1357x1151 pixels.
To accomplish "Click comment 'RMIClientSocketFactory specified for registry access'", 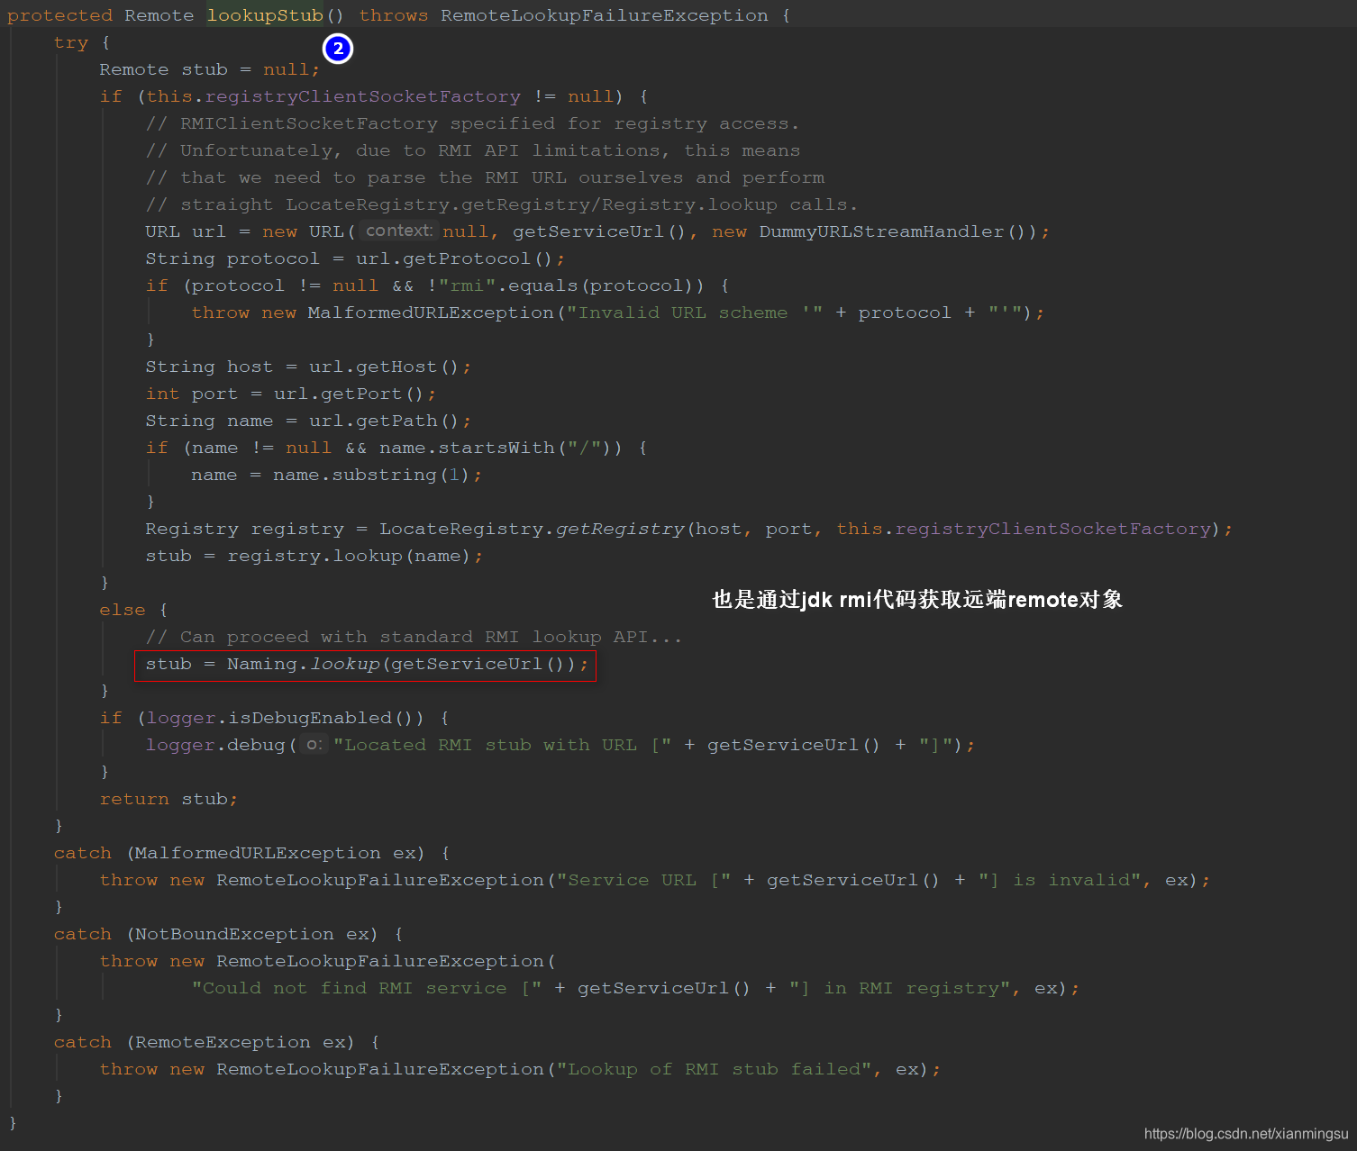I will pyautogui.click(x=473, y=123).
